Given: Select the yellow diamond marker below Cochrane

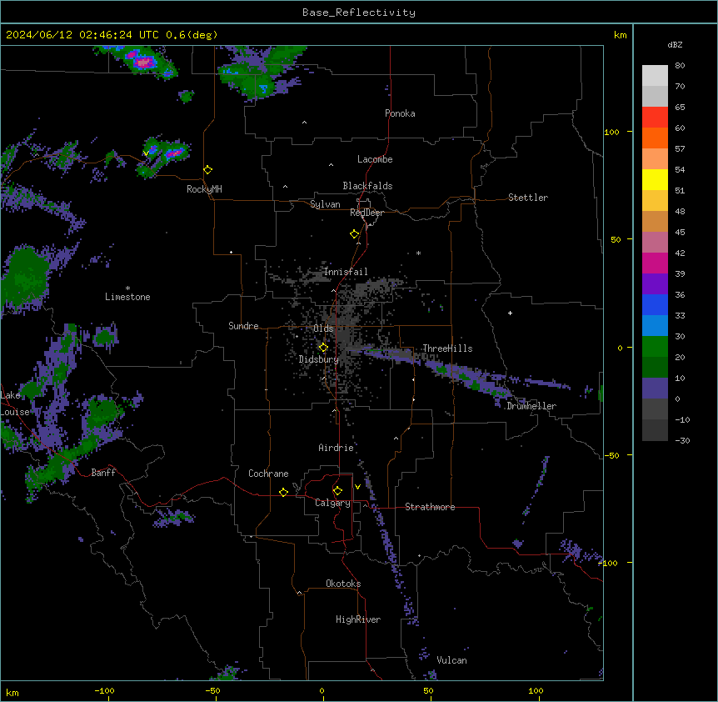Looking at the screenshot, I should tap(283, 492).
